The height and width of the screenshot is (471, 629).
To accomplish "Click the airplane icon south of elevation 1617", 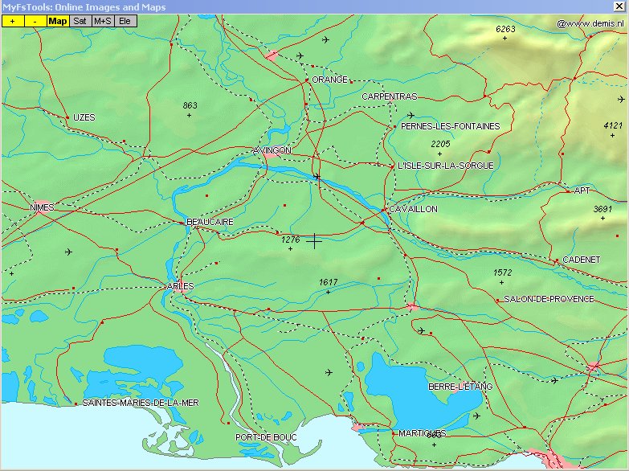I will click(x=328, y=372).
